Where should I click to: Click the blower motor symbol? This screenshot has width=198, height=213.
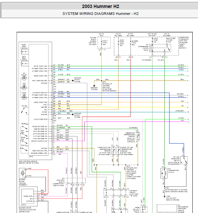click(x=22, y=173)
